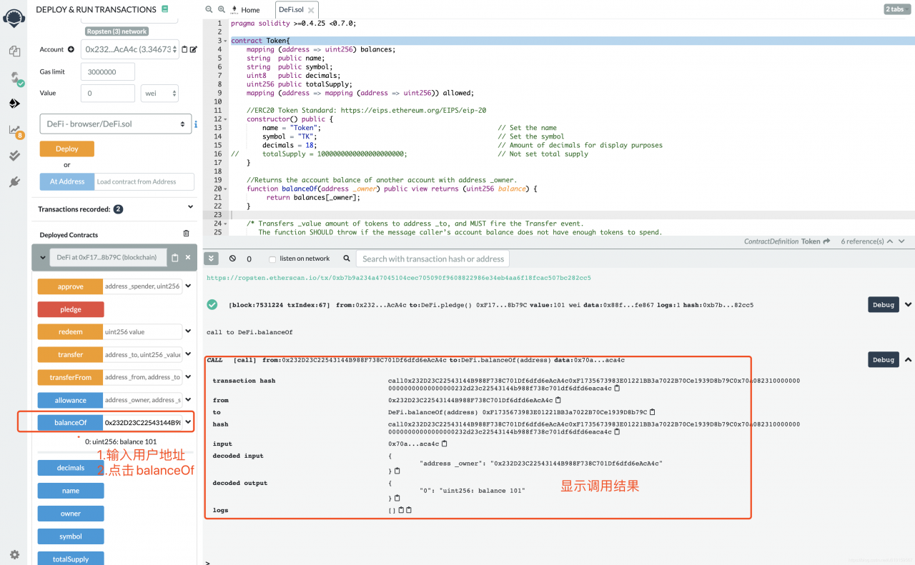Open the documentation icon beside Deploy & Run Transactions
915x565 pixels.
pyautogui.click(x=165, y=9)
